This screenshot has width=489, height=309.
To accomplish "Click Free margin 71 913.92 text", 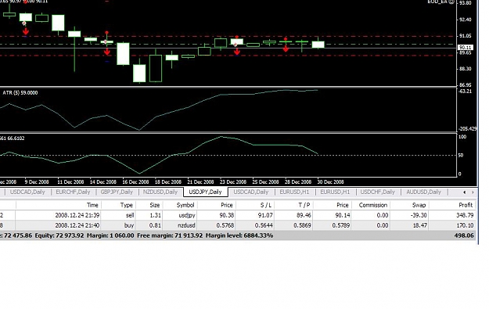I will coord(170,235).
